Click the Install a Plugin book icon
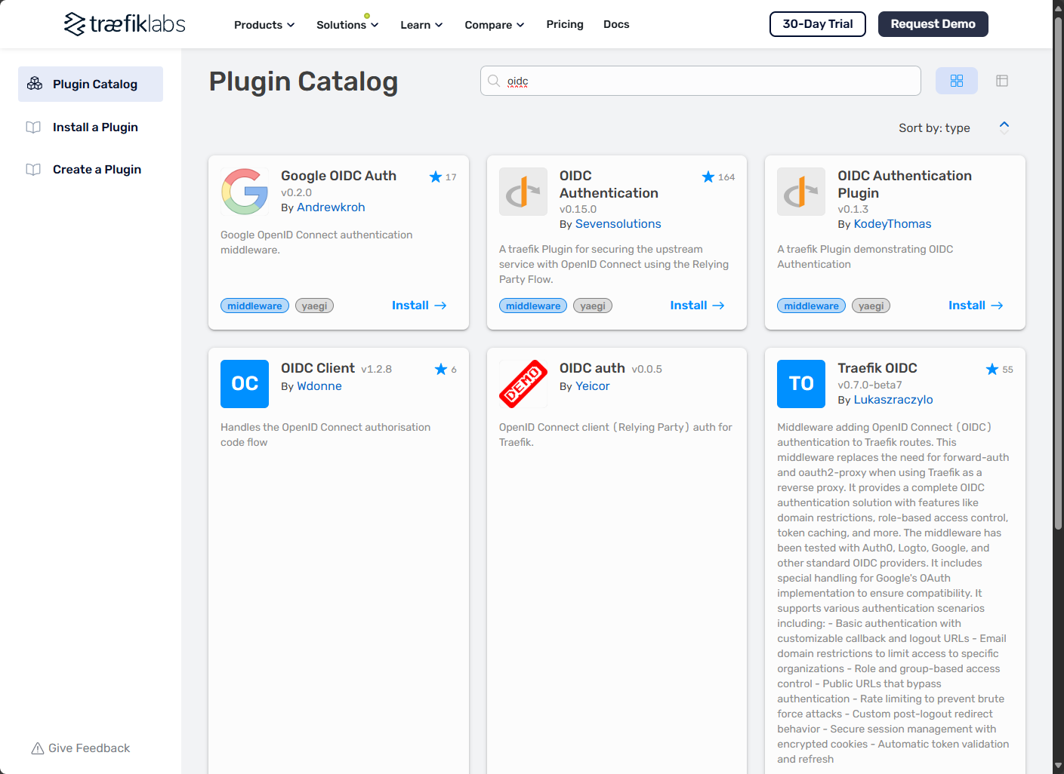 33,127
